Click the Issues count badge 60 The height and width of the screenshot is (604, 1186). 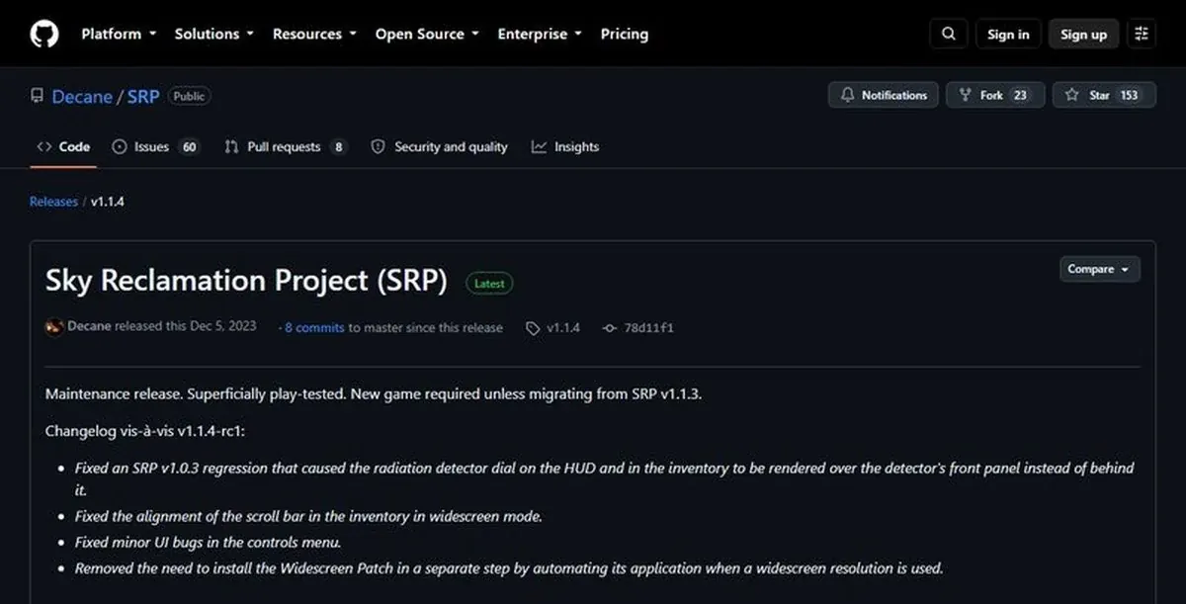tap(190, 146)
